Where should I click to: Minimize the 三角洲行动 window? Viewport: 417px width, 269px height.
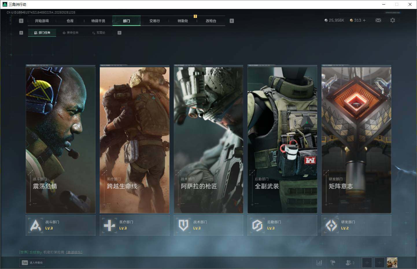[x=384, y=4]
